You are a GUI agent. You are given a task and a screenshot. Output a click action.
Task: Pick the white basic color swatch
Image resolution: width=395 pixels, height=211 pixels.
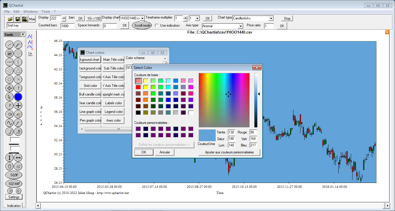coord(191,113)
